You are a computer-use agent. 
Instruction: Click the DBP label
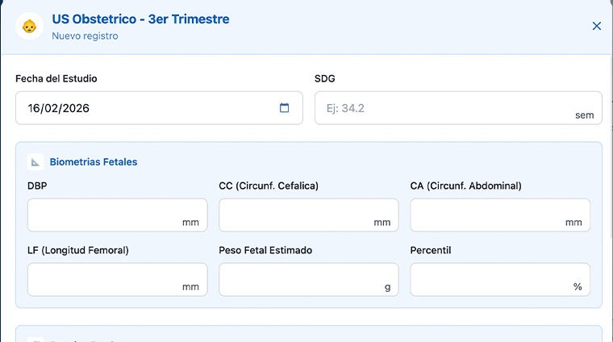tap(37, 186)
